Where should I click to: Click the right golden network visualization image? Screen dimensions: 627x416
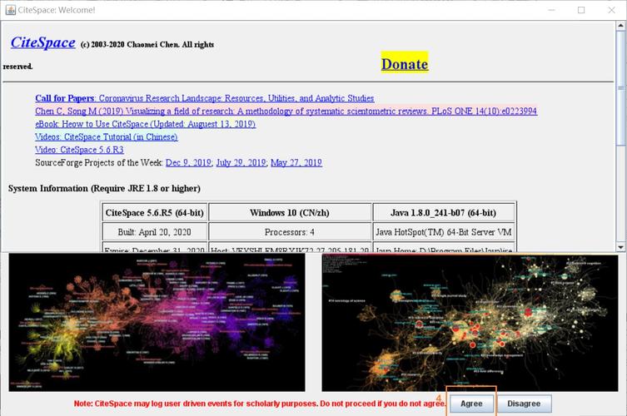pos(470,323)
